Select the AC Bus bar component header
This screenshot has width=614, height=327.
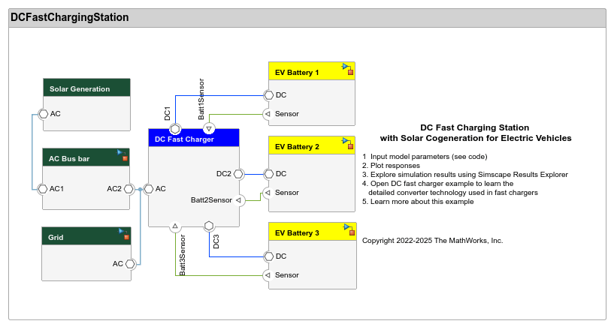click(86, 157)
